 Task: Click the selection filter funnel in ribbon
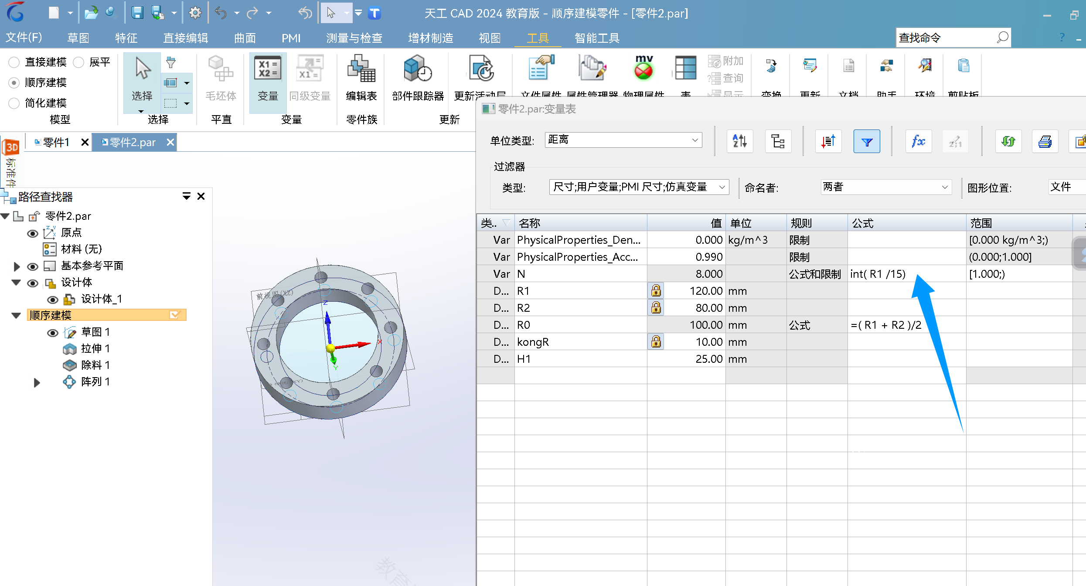point(171,62)
